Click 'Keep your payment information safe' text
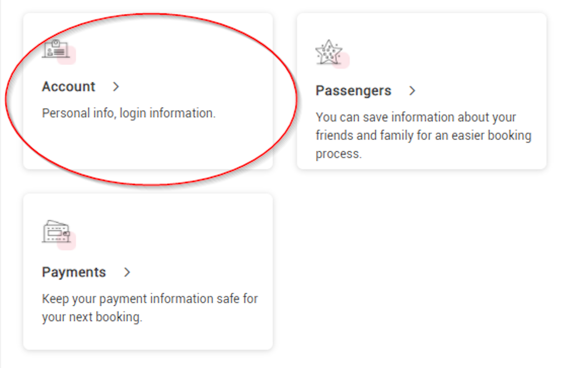 (140, 299)
